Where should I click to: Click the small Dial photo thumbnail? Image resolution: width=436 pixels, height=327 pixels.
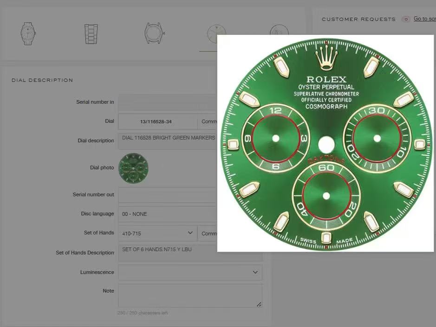(x=133, y=168)
